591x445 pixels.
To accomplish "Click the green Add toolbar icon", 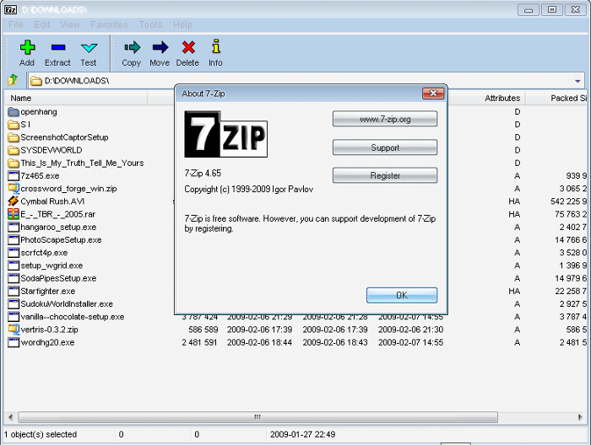I will (27, 48).
